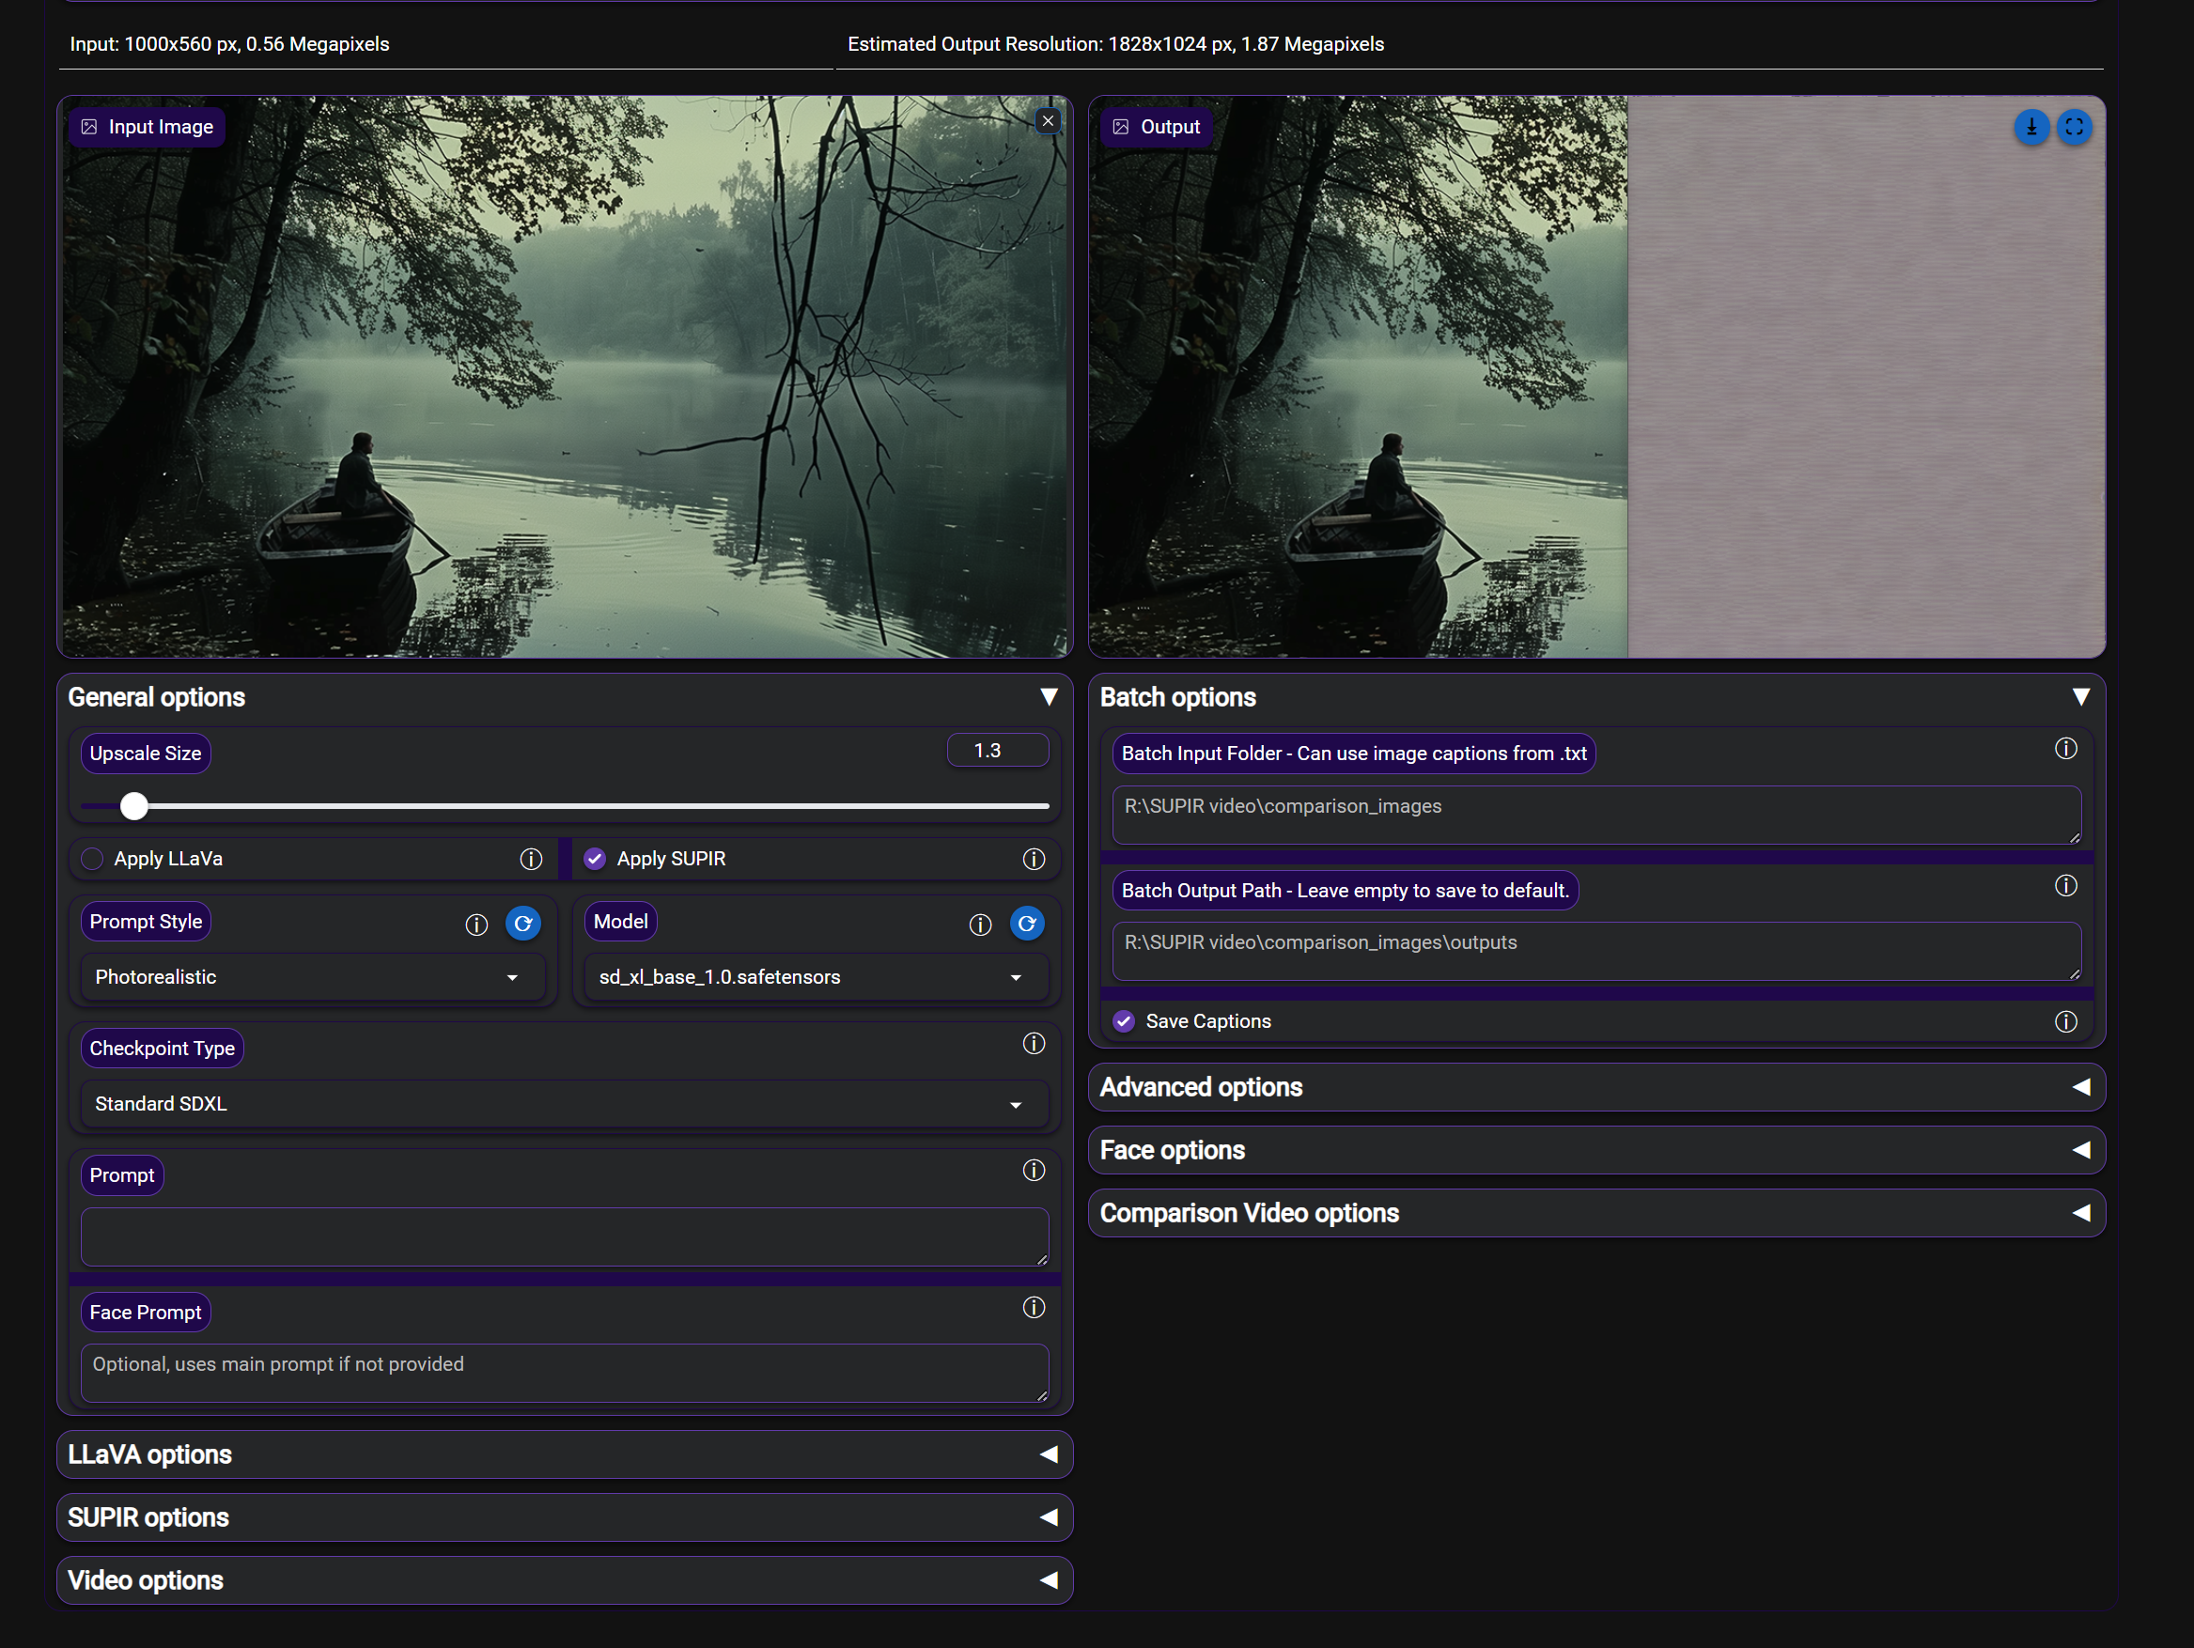Show info for Batch Input Folder

point(2065,749)
